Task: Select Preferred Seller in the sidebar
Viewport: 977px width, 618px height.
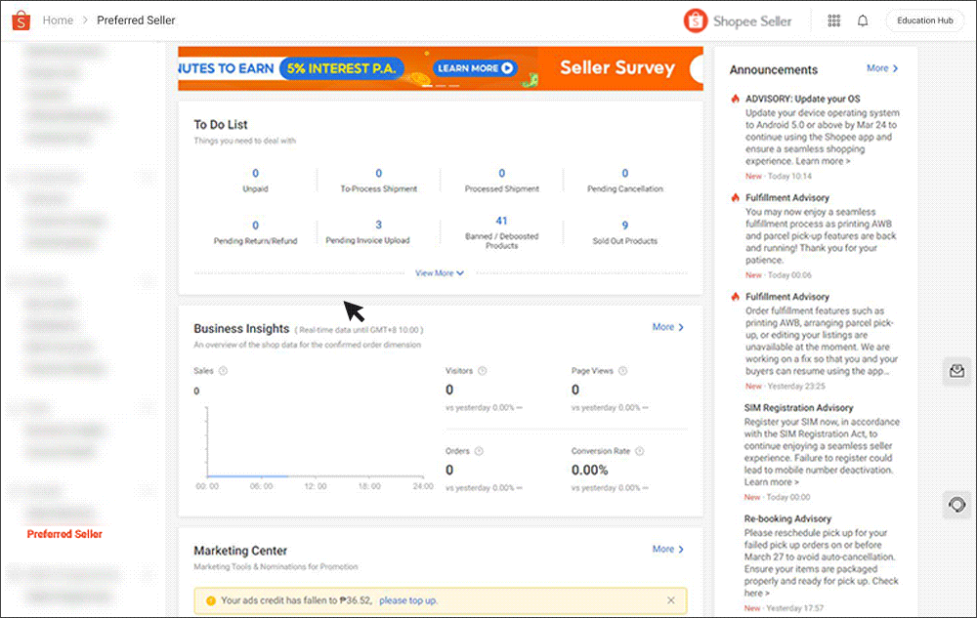Action: [x=64, y=534]
